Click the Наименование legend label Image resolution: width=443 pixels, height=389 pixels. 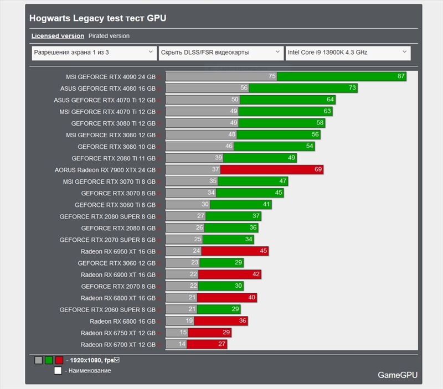pyautogui.click(x=90, y=371)
